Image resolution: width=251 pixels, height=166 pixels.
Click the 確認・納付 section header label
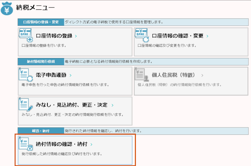click(41, 130)
